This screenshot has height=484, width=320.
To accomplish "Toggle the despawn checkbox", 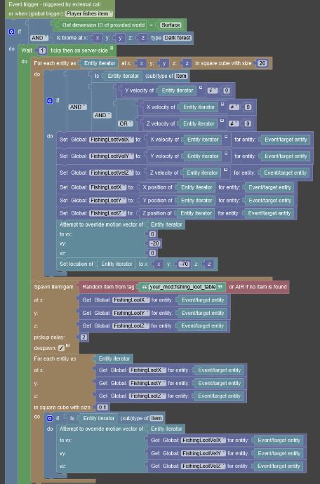I will [x=61, y=348].
